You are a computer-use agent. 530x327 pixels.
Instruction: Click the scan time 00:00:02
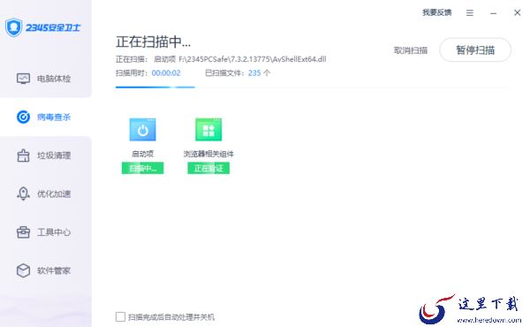tap(166, 73)
